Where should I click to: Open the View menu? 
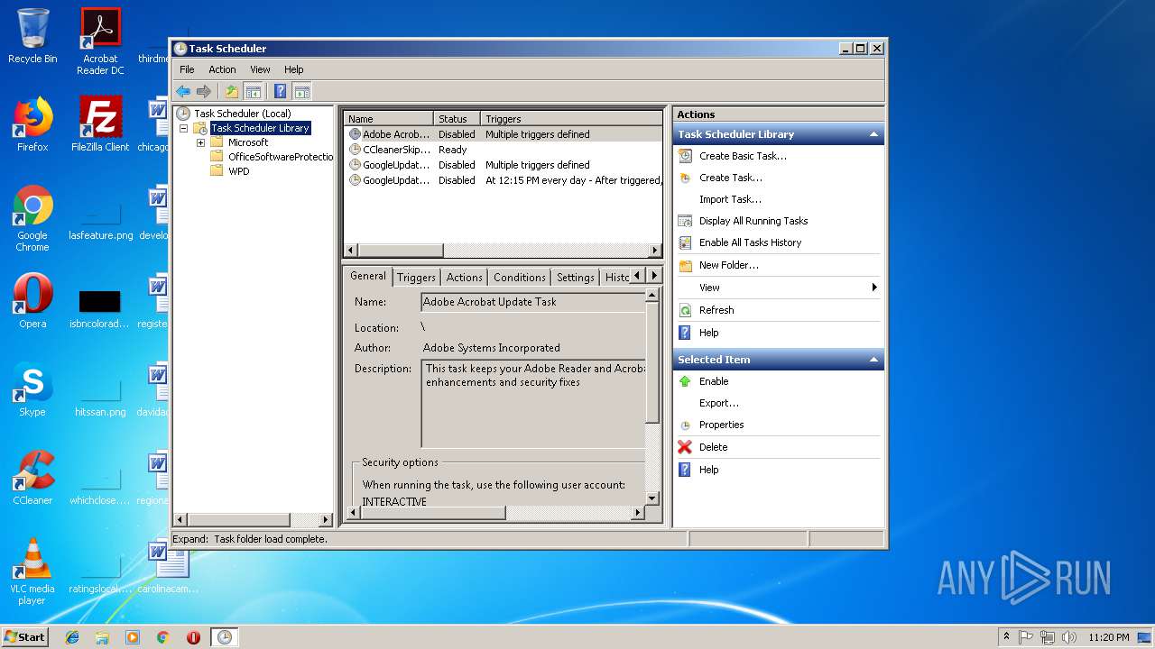tap(260, 69)
